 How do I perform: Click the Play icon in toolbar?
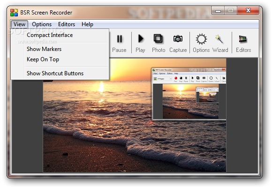coord(141,38)
